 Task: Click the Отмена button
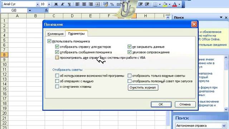tap(185, 104)
